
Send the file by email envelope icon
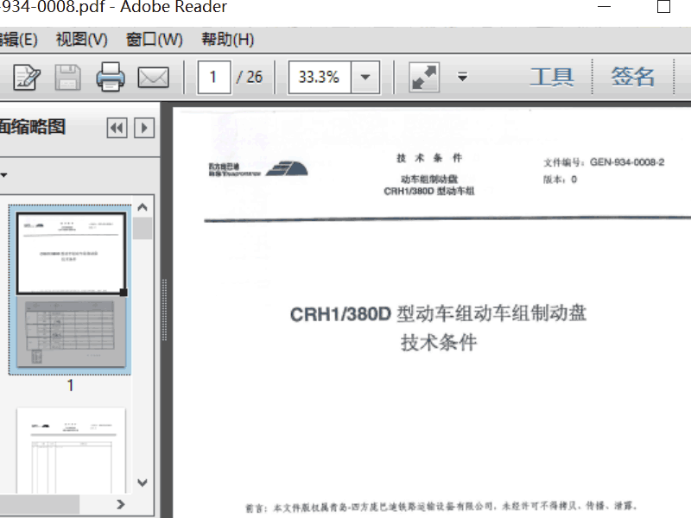tap(154, 78)
